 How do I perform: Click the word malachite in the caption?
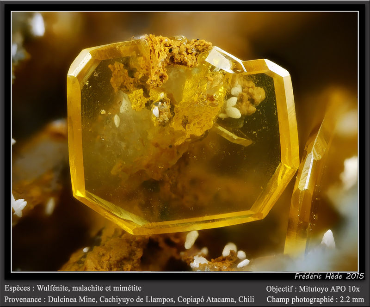point(89,288)
